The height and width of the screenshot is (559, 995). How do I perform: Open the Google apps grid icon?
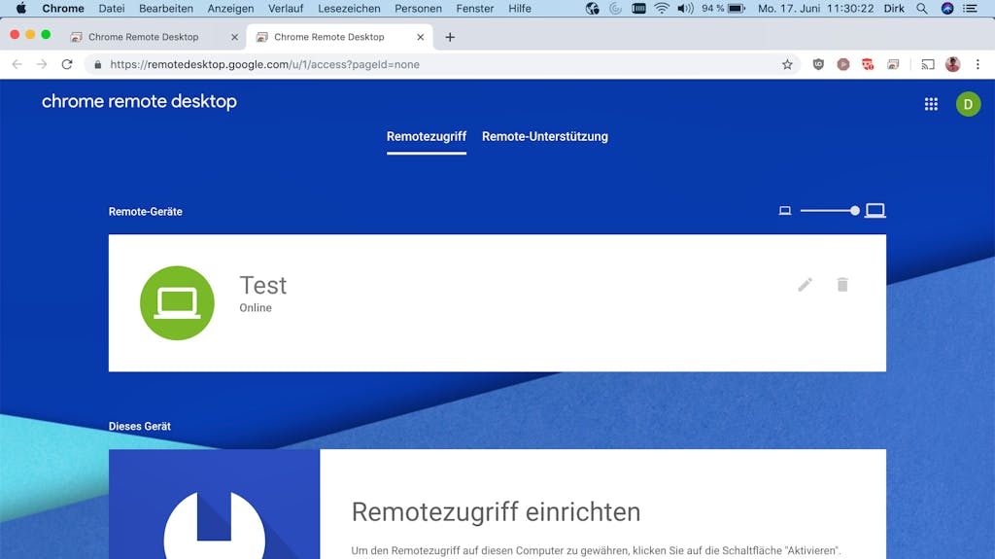931,104
